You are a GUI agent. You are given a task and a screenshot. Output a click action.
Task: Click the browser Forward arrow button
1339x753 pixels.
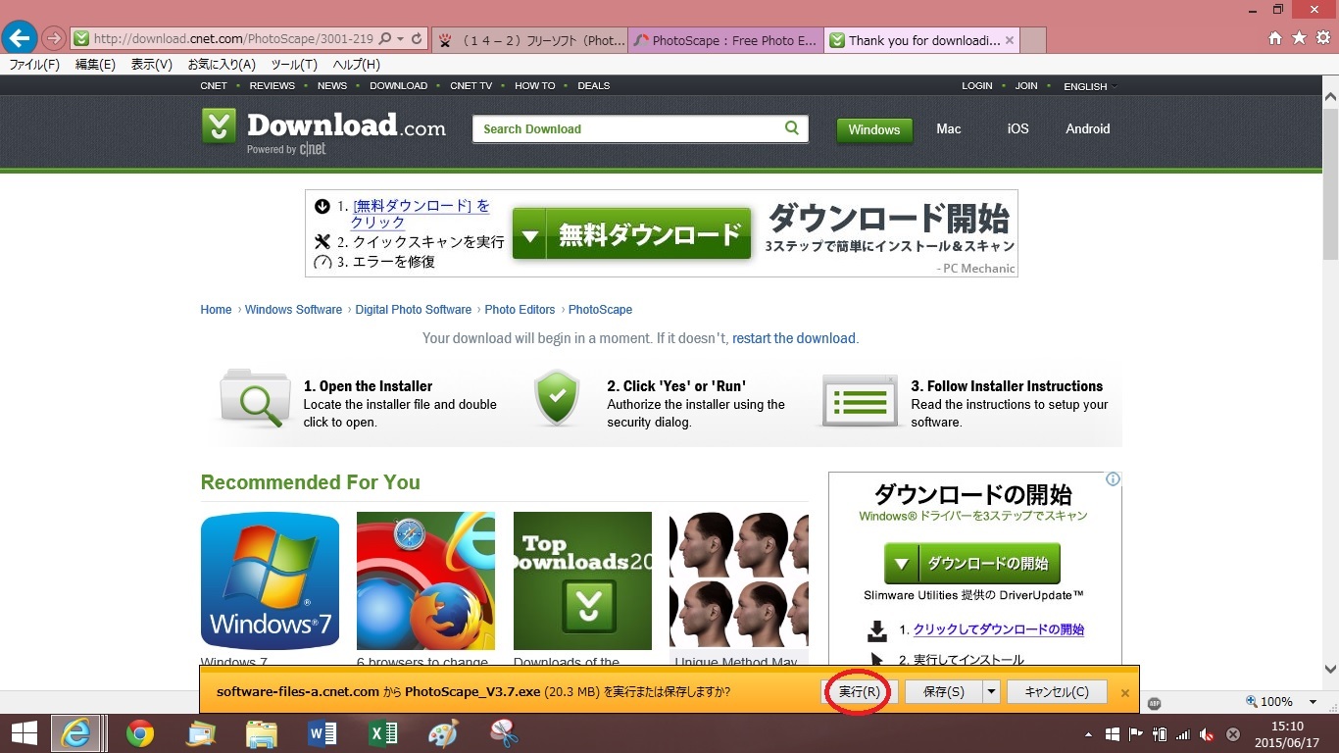point(54,39)
